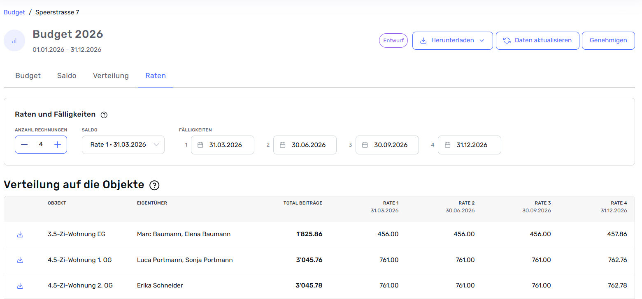Click owner Erika Schneider
Image resolution: width=642 pixels, height=299 pixels.
coord(160,285)
